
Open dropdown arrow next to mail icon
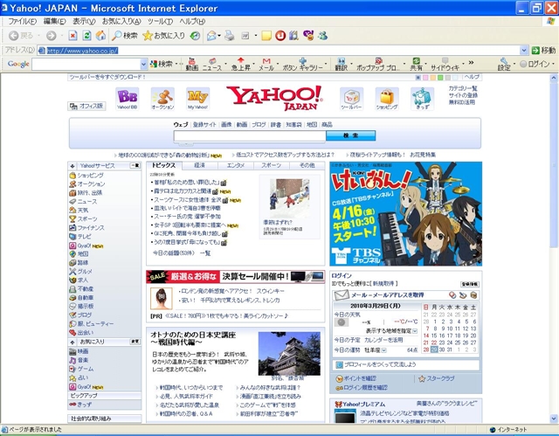(x=219, y=36)
